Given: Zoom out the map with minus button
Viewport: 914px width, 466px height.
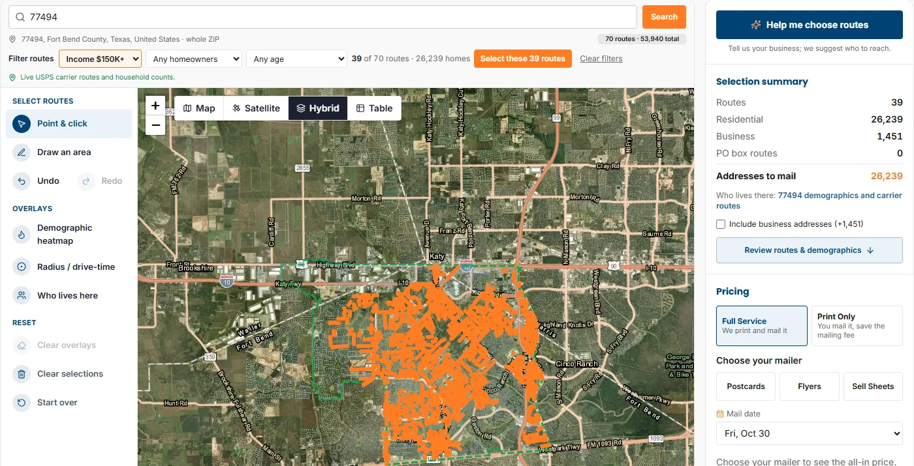Looking at the screenshot, I should point(155,124).
